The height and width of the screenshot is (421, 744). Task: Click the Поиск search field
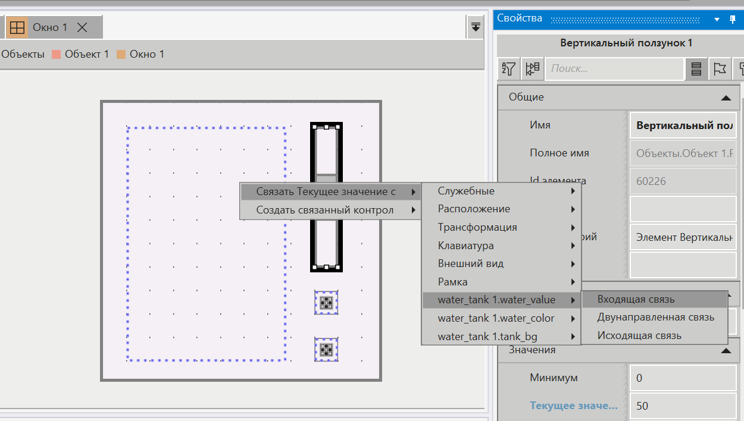pos(613,69)
